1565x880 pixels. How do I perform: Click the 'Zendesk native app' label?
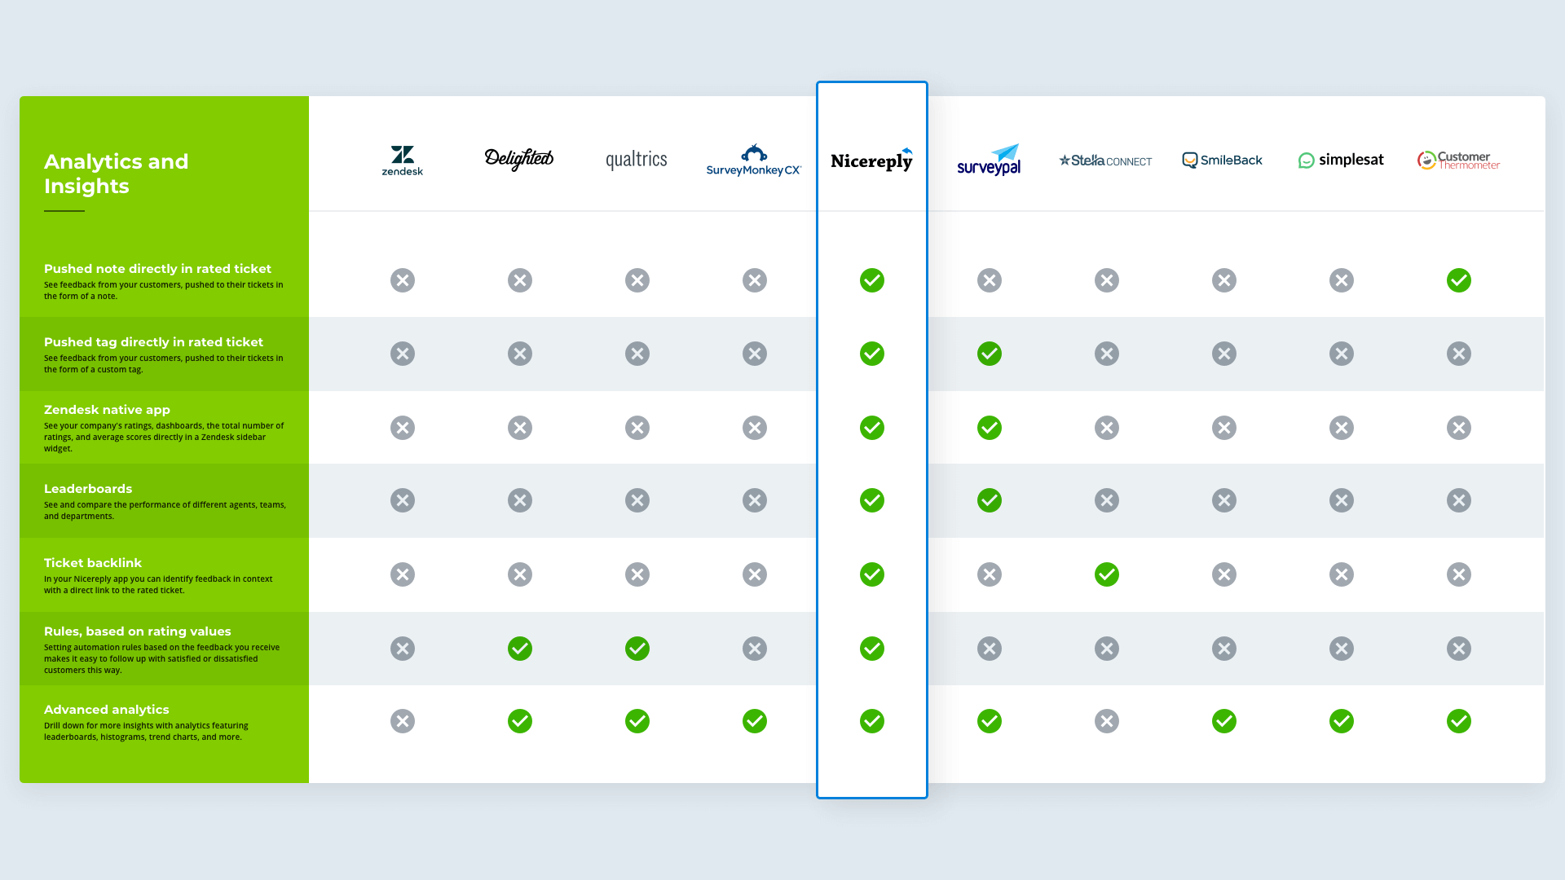tap(107, 410)
